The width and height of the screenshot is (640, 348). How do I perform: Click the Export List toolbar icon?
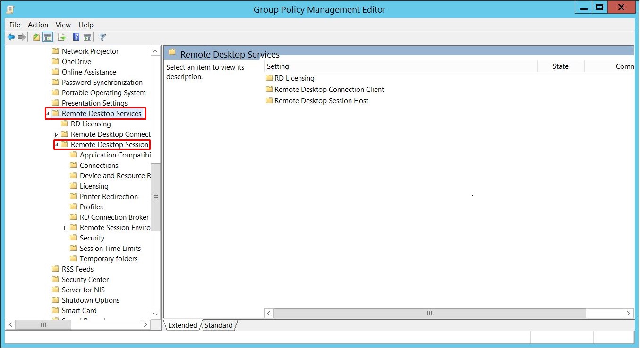click(61, 37)
